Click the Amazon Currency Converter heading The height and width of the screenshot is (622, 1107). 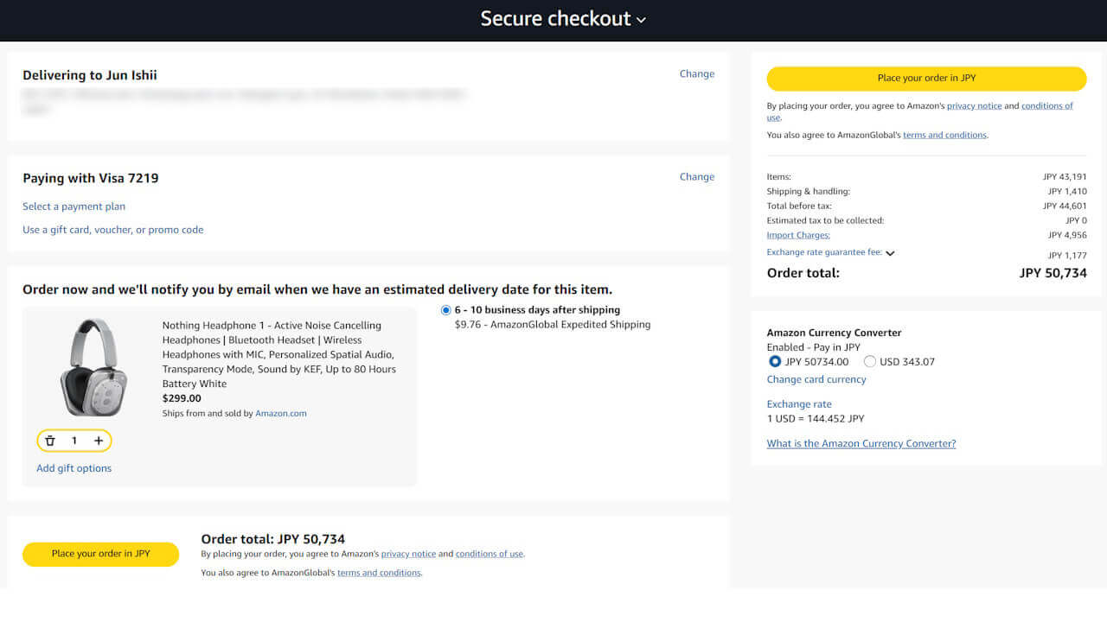835,333
